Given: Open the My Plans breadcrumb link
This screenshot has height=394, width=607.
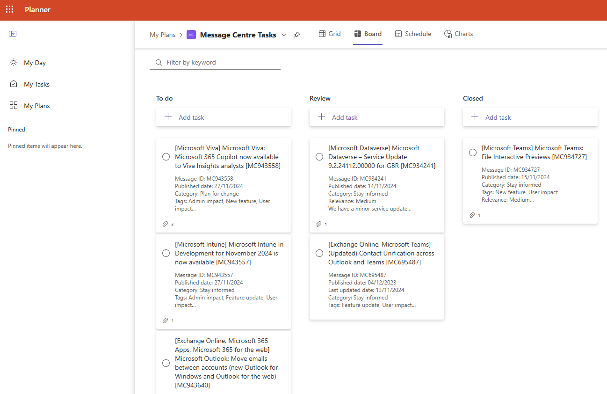Looking at the screenshot, I should coord(162,35).
